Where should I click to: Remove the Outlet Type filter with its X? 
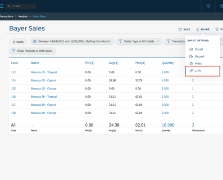coord(158,41)
